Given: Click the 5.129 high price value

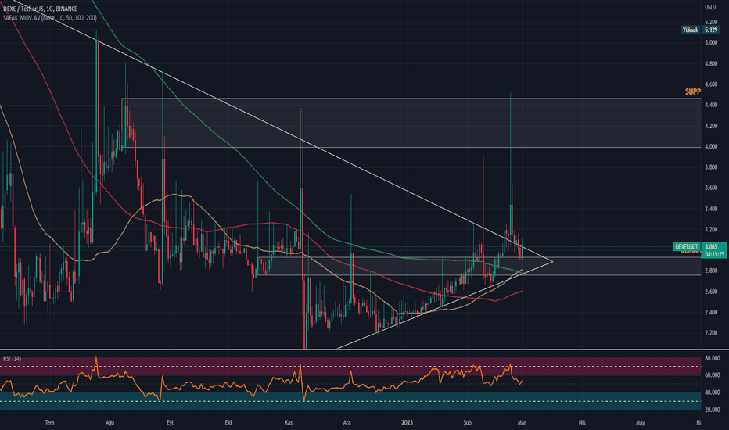Looking at the screenshot, I should (x=711, y=30).
